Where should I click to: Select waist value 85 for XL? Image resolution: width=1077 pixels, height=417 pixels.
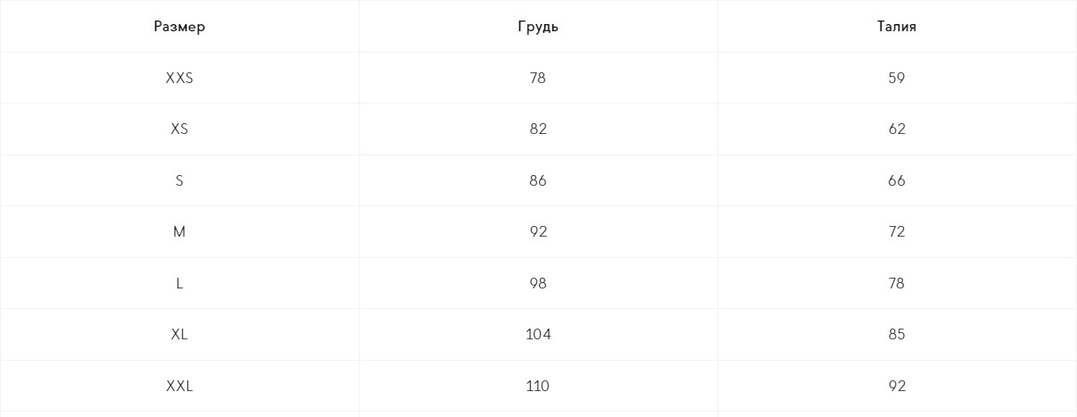897,335
